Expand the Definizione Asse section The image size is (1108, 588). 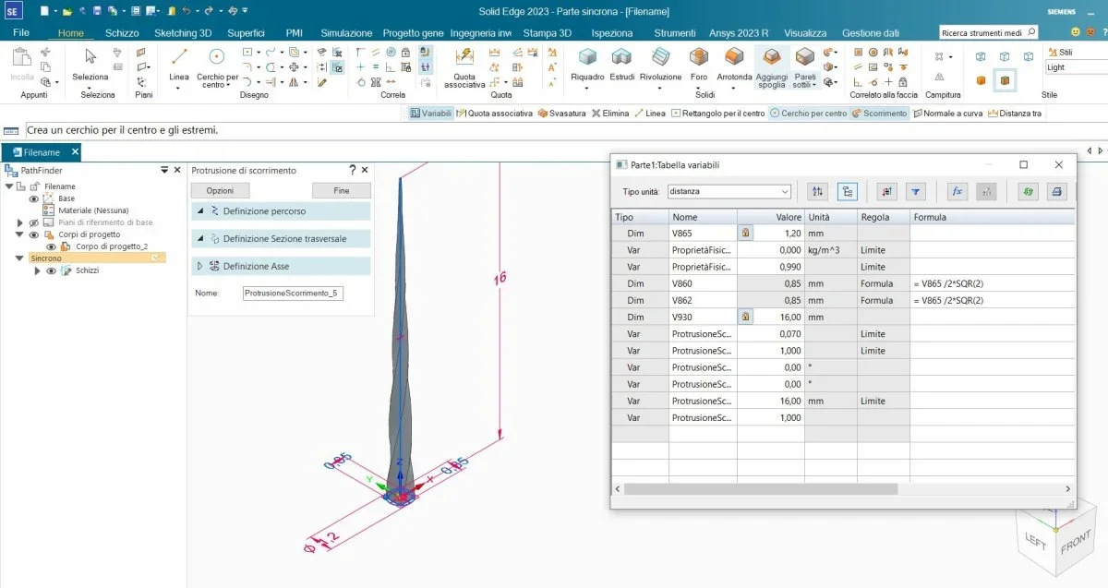[x=200, y=266]
